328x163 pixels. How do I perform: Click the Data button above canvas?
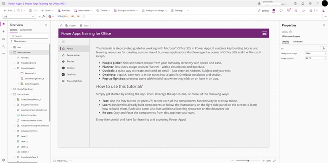click(84, 26)
